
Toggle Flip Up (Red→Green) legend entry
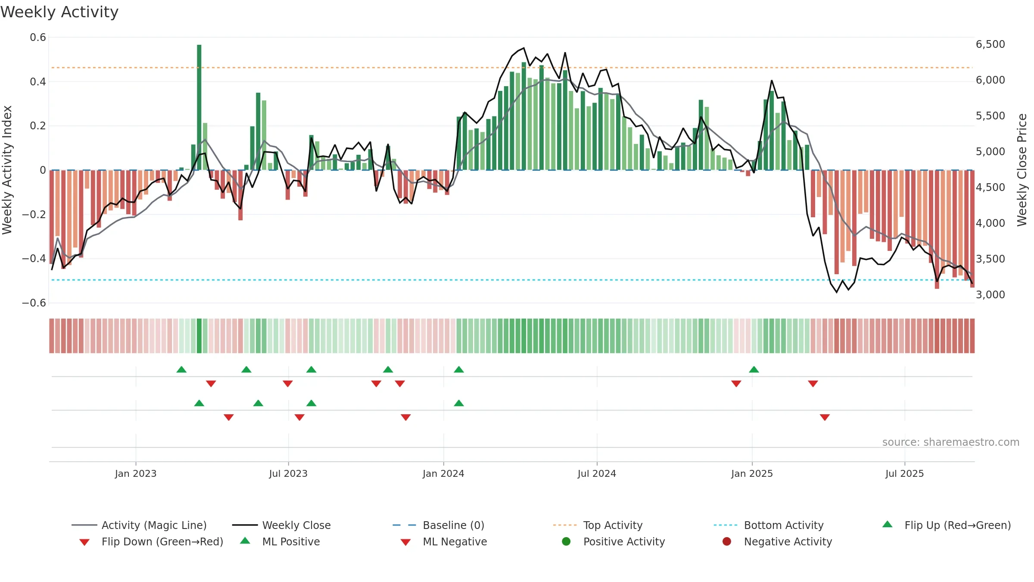pos(947,525)
